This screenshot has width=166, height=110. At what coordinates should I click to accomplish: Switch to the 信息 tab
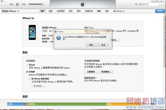(x=51, y=11)
